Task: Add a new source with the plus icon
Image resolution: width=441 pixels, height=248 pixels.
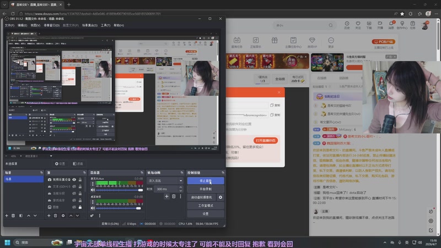Action: pyautogui.click(x=49, y=215)
